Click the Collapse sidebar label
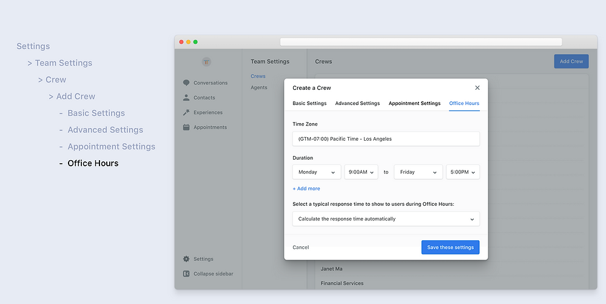 214,274
